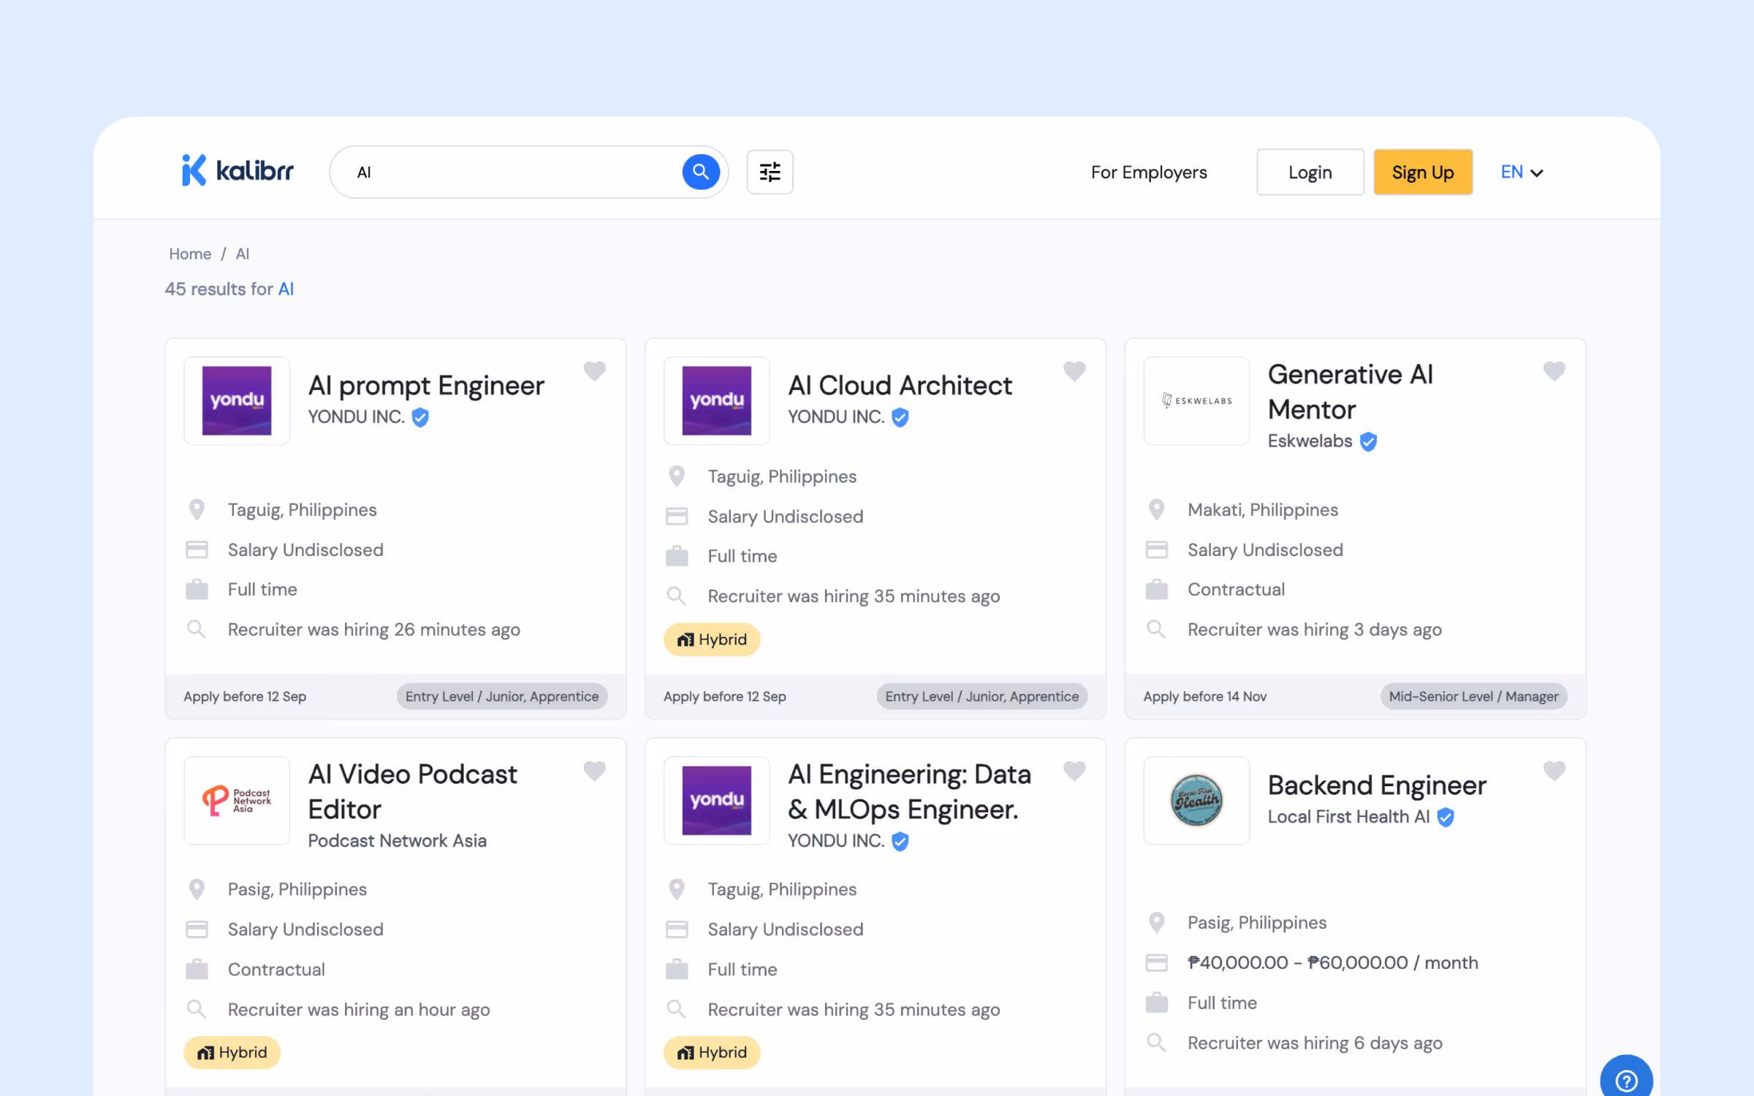Favorite the AI prompt Engineer job
Image resolution: width=1754 pixels, height=1096 pixels.
click(594, 371)
